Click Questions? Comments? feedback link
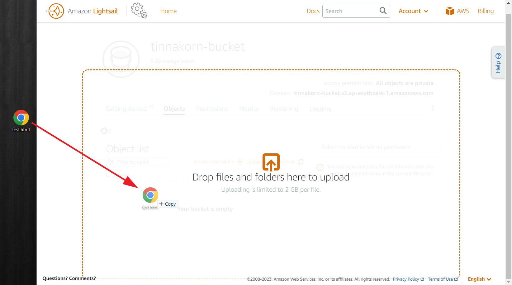512x285 pixels. tap(69, 278)
